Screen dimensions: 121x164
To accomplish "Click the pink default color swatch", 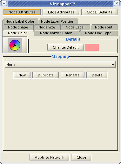I will coord(92,47).
